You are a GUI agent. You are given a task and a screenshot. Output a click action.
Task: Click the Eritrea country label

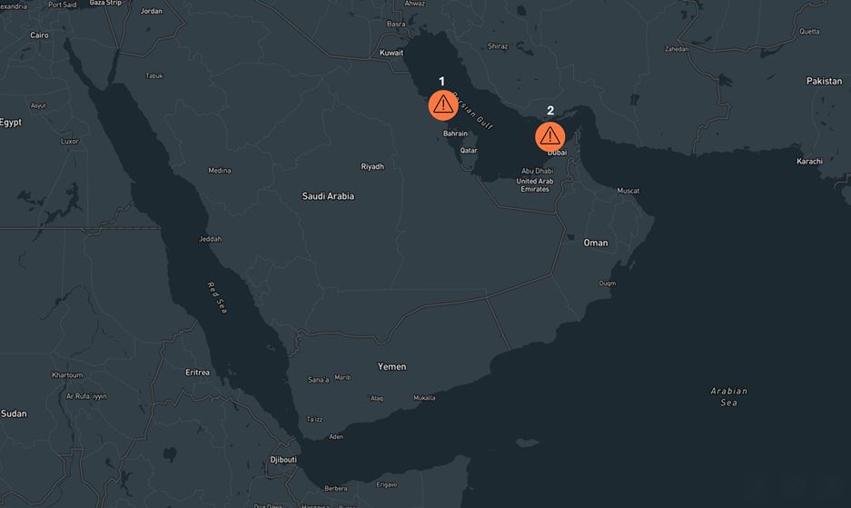197,373
